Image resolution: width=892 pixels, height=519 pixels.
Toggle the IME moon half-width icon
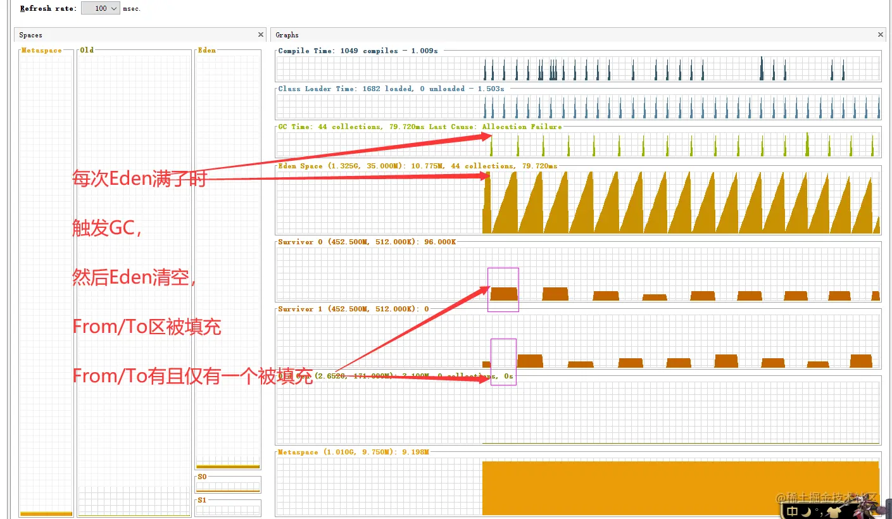tap(806, 511)
